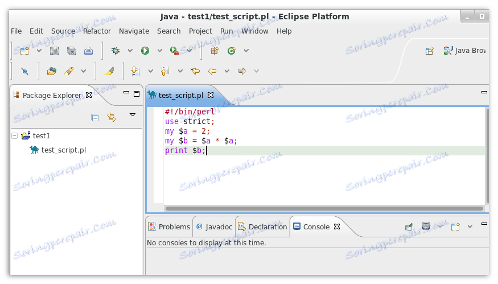Toggle Link with Editor icon
The height and width of the screenshot is (284, 498).
coord(112,117)
